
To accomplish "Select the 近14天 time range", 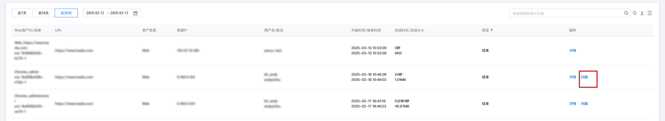I will tap(43, 13).
